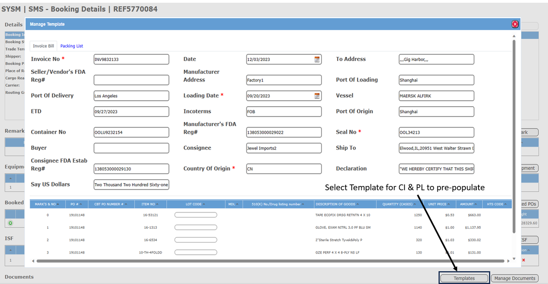The image size is (548, 284).
Task: Sort by PO # column
Action: [x=76, y=204]
